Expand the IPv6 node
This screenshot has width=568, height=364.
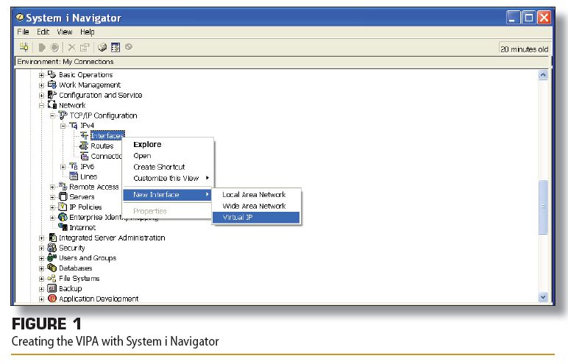point(63,167)
